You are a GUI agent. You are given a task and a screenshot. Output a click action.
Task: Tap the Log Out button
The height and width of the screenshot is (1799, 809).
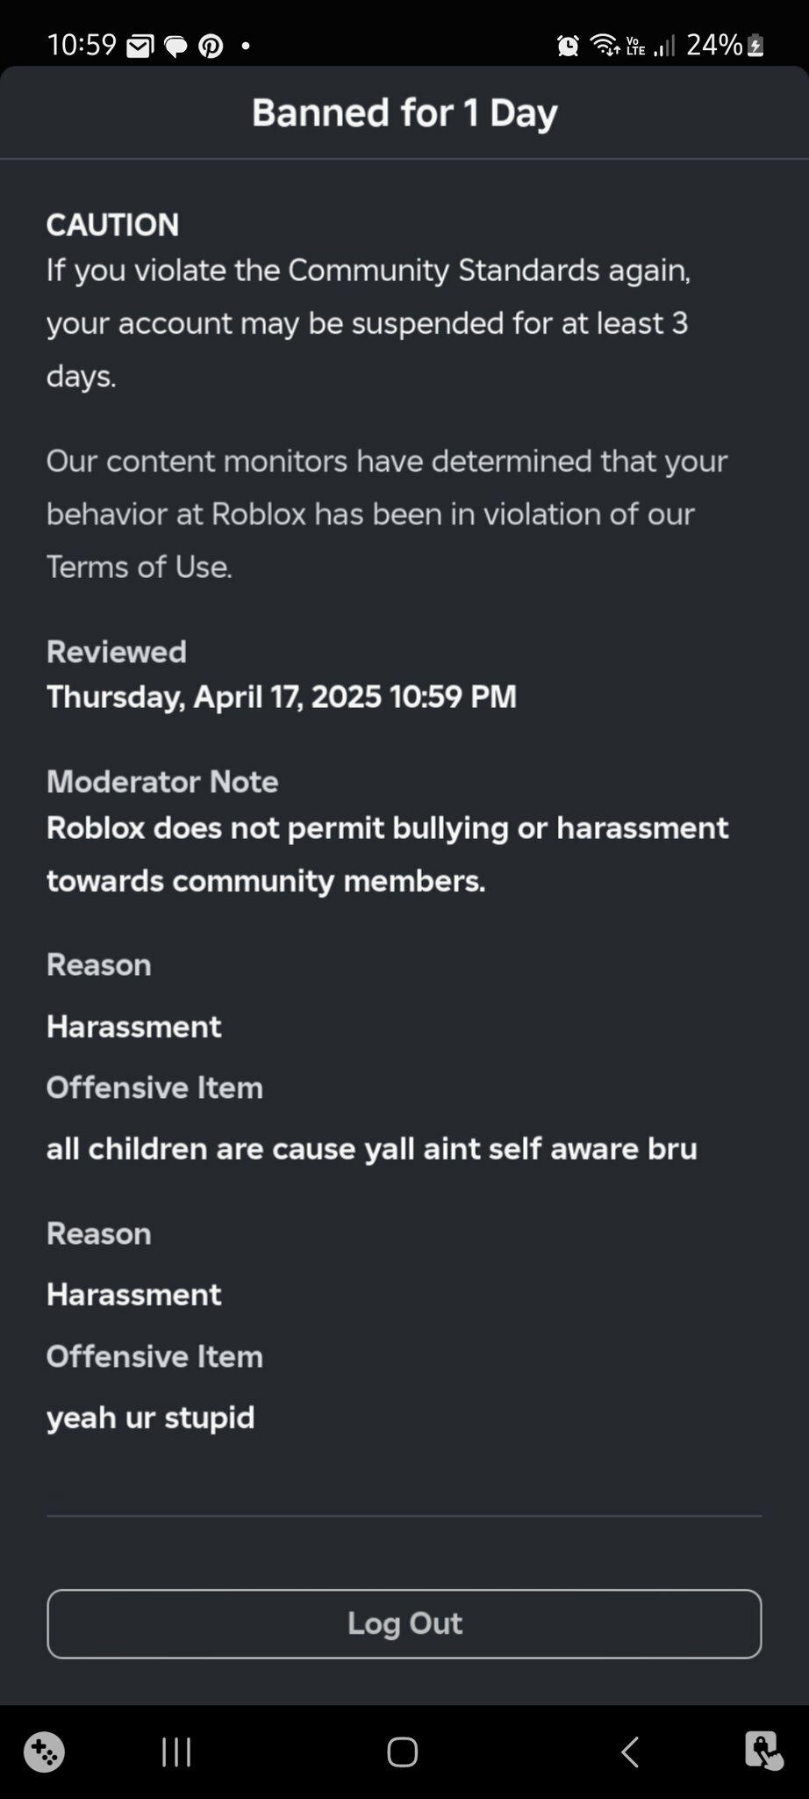[404, 1623]
